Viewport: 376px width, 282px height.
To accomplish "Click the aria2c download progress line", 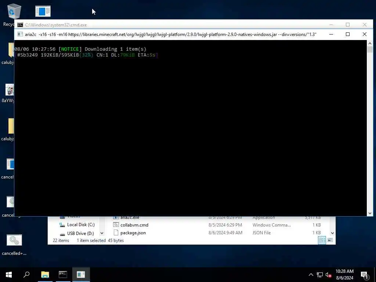I will point(86,55).
